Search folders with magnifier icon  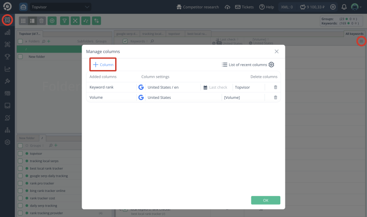44,41
